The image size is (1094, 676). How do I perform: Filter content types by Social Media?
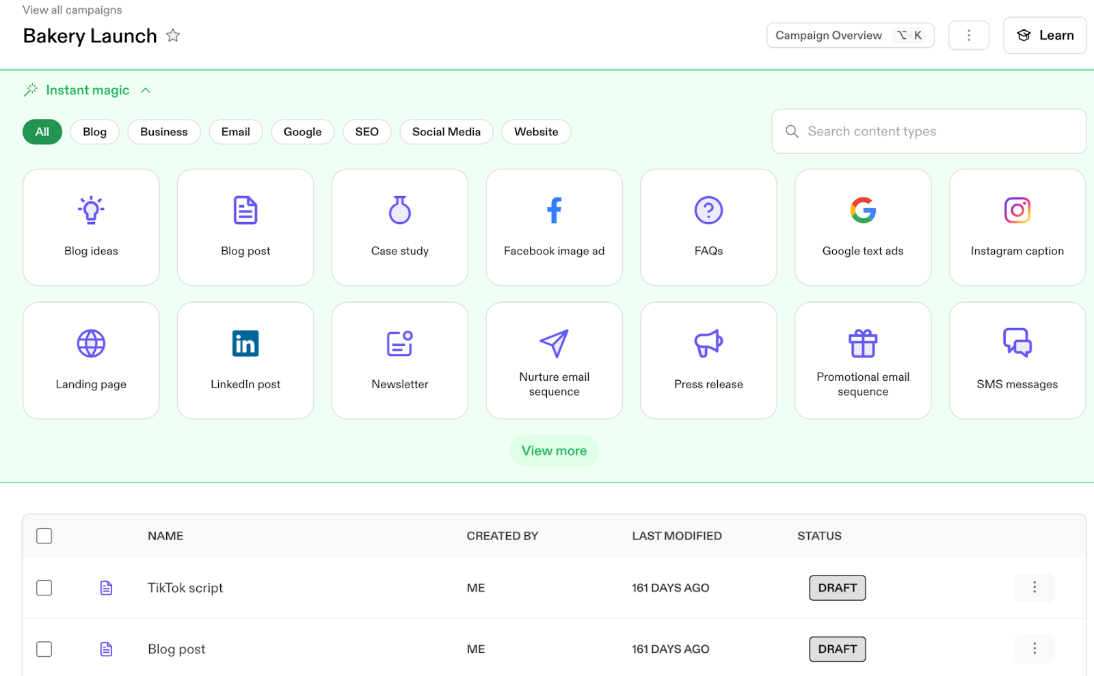pos(446,132)
